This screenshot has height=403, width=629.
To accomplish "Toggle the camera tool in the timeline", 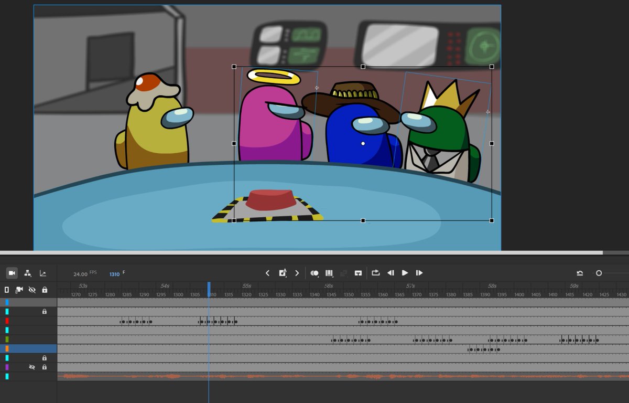I will click(12, 273).
